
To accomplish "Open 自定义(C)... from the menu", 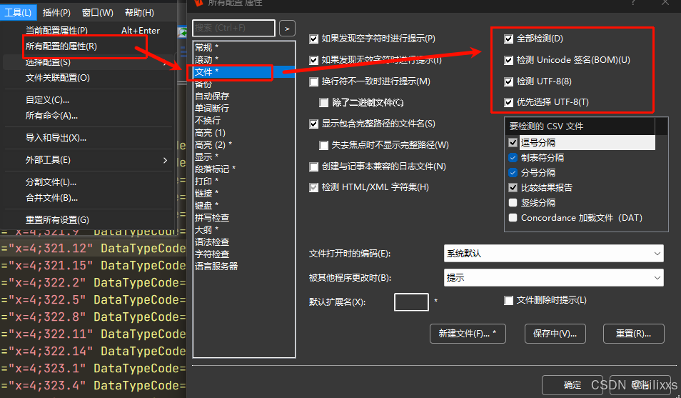I will (x=89, y=100).
